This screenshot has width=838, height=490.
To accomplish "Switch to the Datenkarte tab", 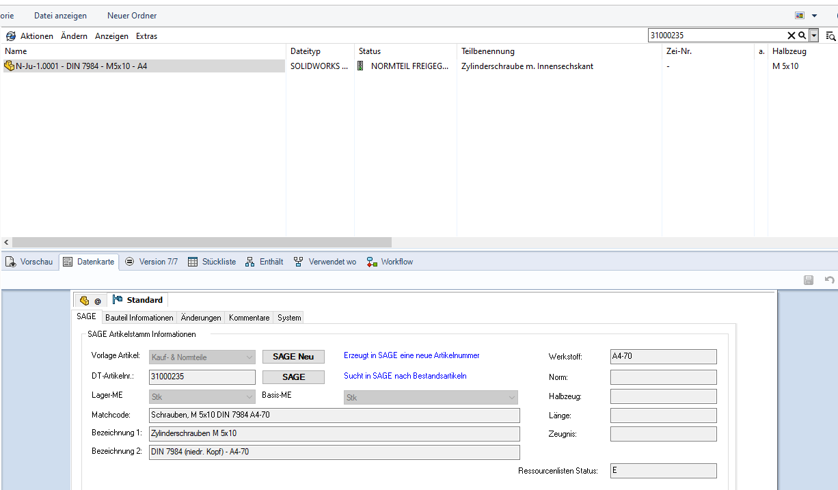I will point(89,262).
